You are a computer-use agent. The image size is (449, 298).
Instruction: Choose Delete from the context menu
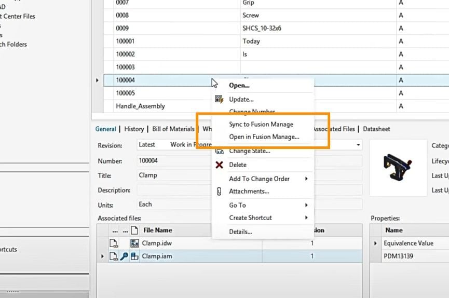tap(238, 165)
